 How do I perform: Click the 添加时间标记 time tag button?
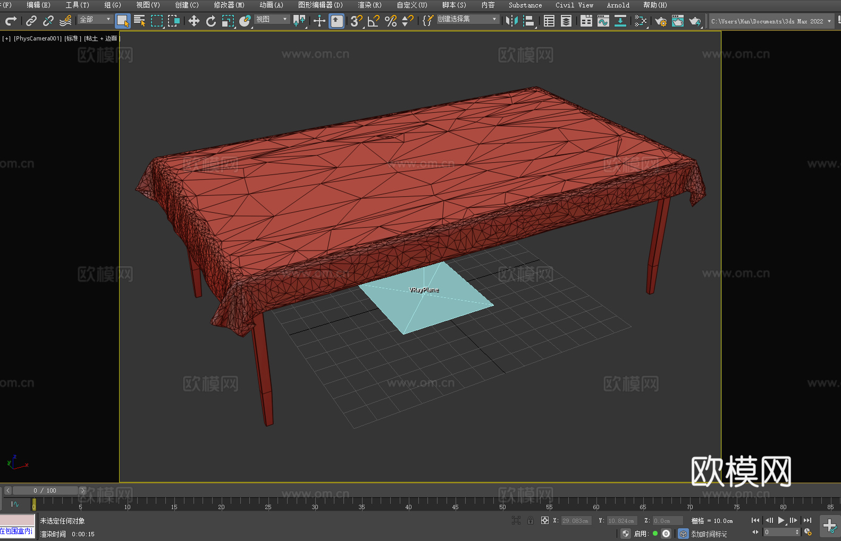pyautogui.click(x=709, y=534)
